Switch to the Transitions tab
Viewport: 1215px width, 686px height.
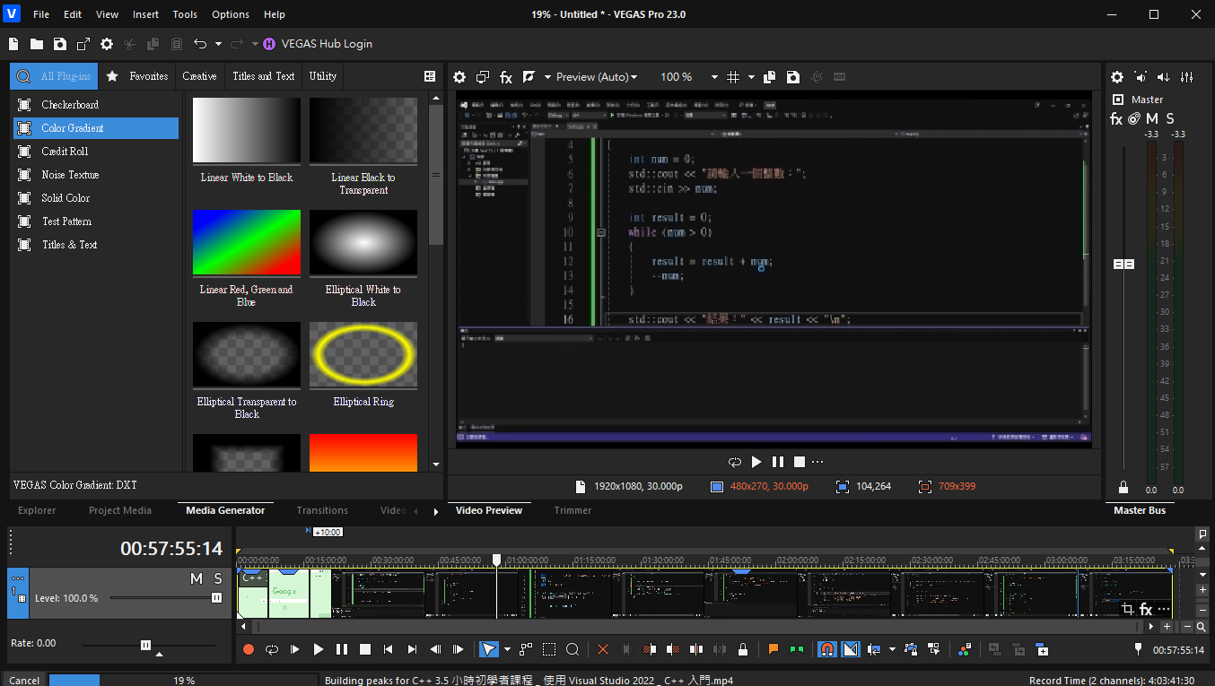pos(322,510)
